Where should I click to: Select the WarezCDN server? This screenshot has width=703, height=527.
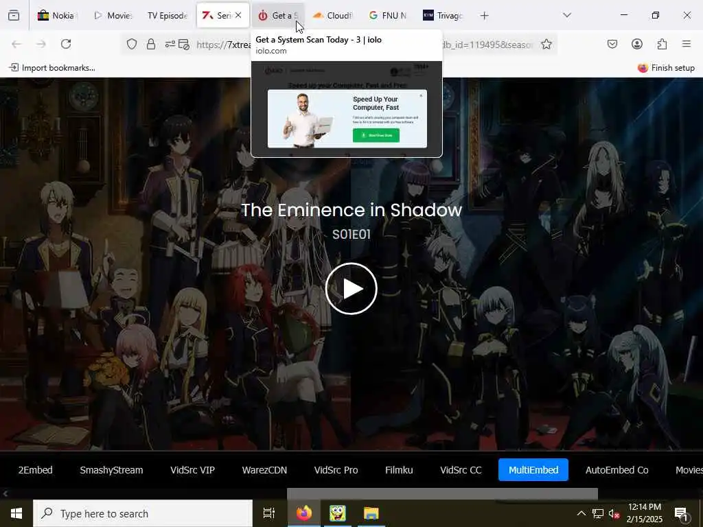[264, 469]
